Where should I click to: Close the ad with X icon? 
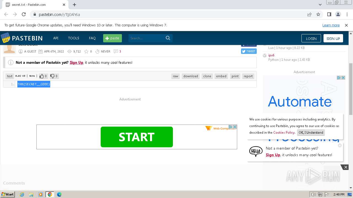(235, 127)
